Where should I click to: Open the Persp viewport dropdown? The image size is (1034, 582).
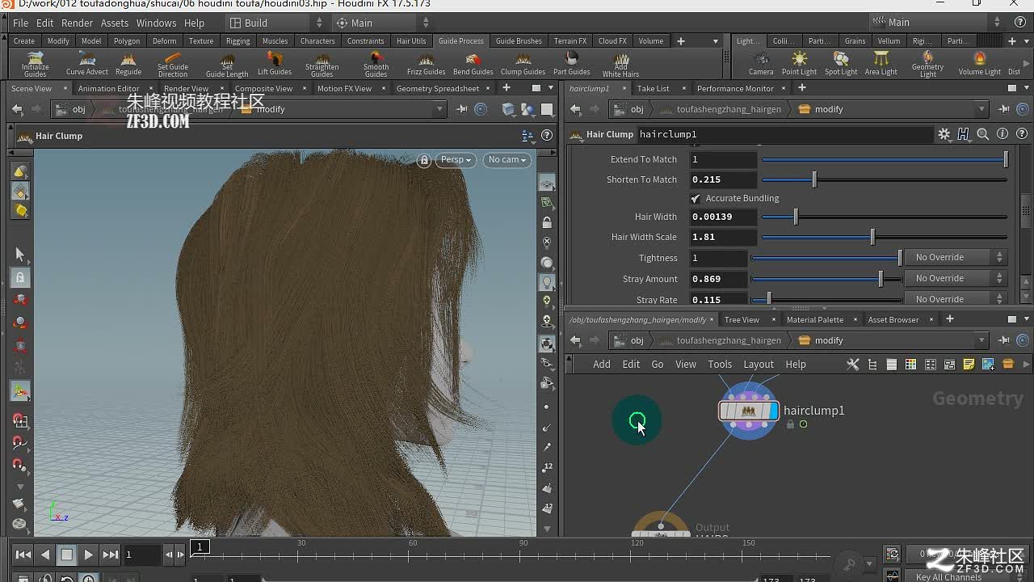pyautogui.click(x=456, y=160)
